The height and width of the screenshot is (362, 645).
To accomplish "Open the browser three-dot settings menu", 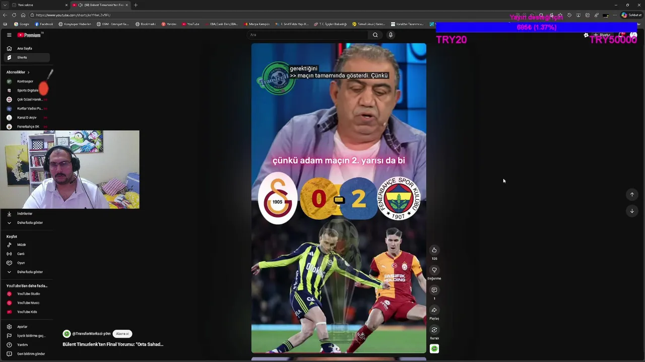I will click(615, 15).
